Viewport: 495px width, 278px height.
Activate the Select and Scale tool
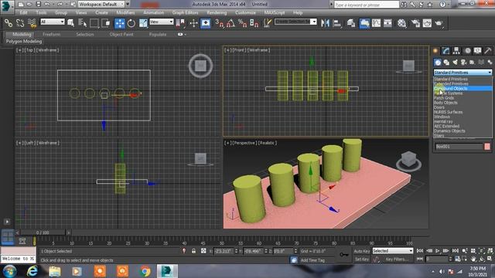(143, 23)
